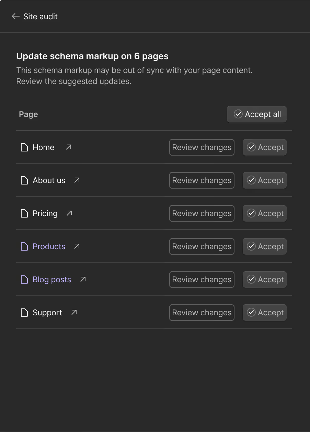Click the back arrow next to Site audit
Screen dimensions: 310x432
[x=15, y=16]
